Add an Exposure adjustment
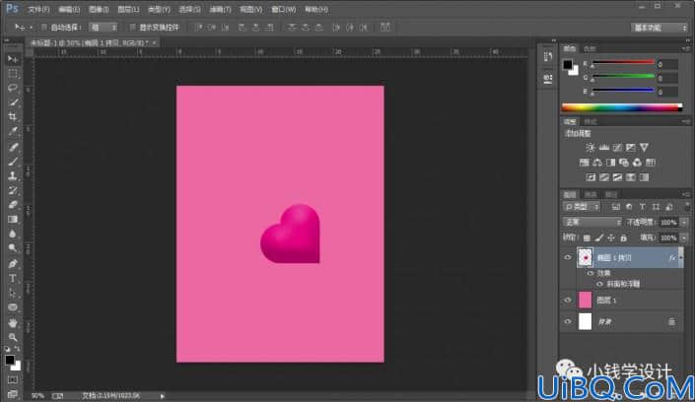Image resolution: width=695 pixels, height=402 pixels. [630, 148]
